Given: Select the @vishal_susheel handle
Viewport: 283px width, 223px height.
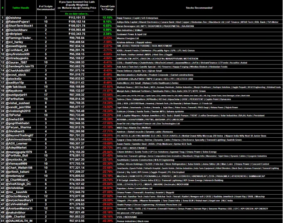Looking at the screenshot, I should coord(17,103).
